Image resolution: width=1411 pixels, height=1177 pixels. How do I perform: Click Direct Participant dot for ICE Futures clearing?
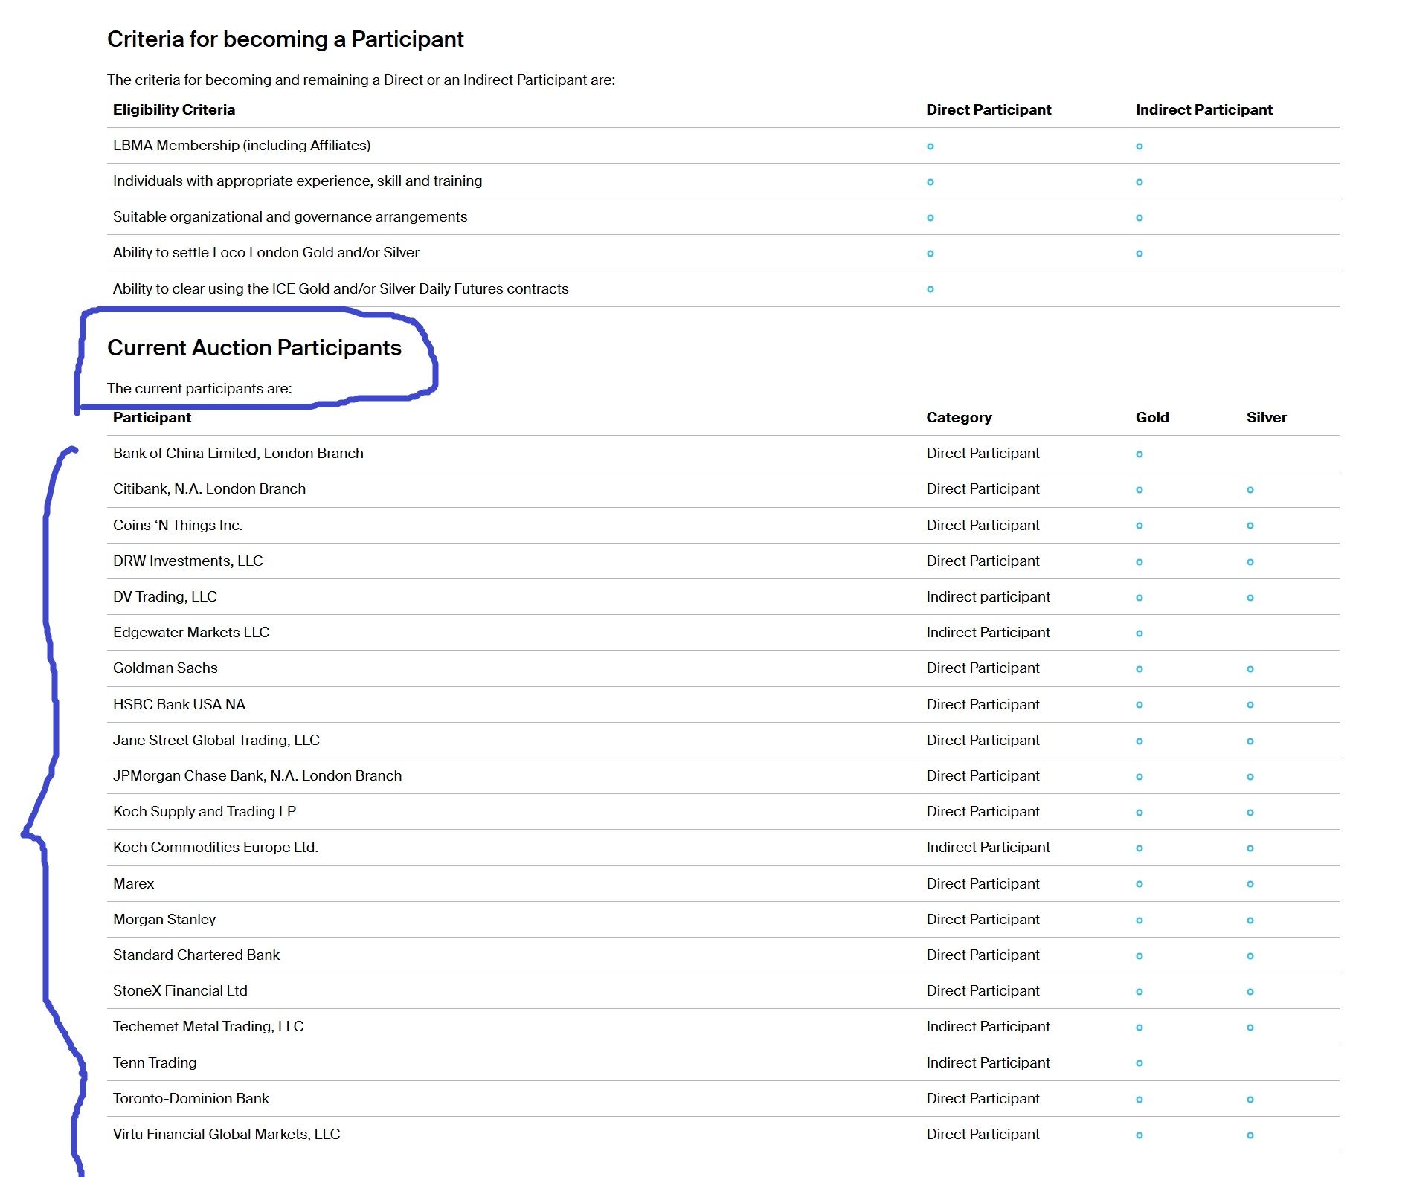coord(930,289)
